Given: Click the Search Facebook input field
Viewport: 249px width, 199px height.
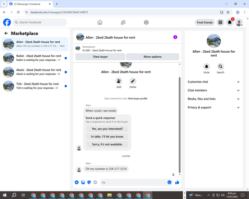Looking at the screenshot, I should click(40, 22).
